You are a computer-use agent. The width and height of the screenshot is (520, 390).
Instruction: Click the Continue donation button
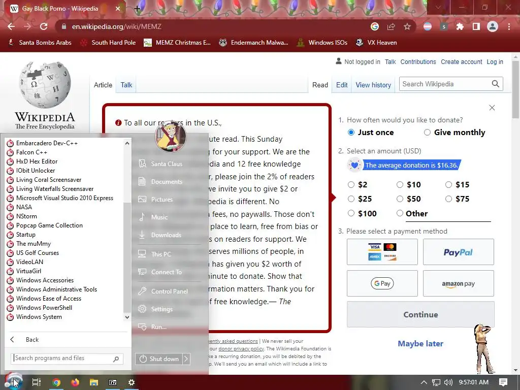tap(420, 314)
